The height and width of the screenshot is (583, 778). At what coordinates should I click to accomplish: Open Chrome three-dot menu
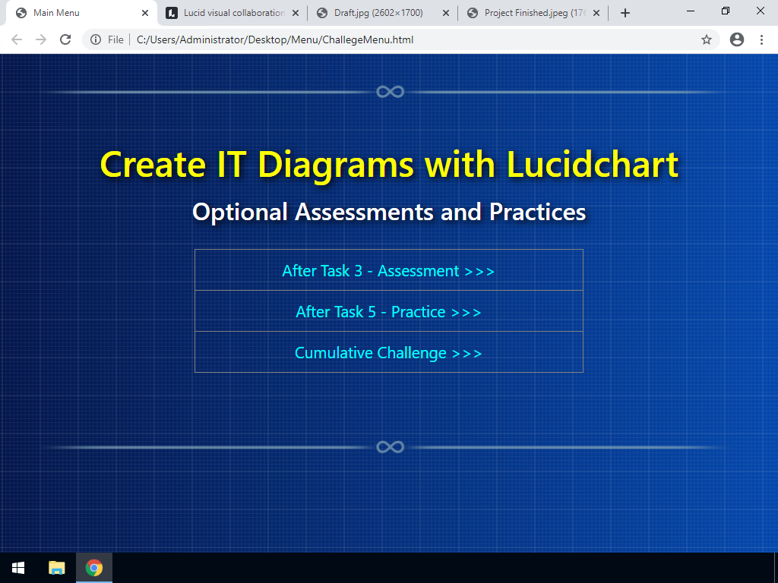[x=761, y=39]
